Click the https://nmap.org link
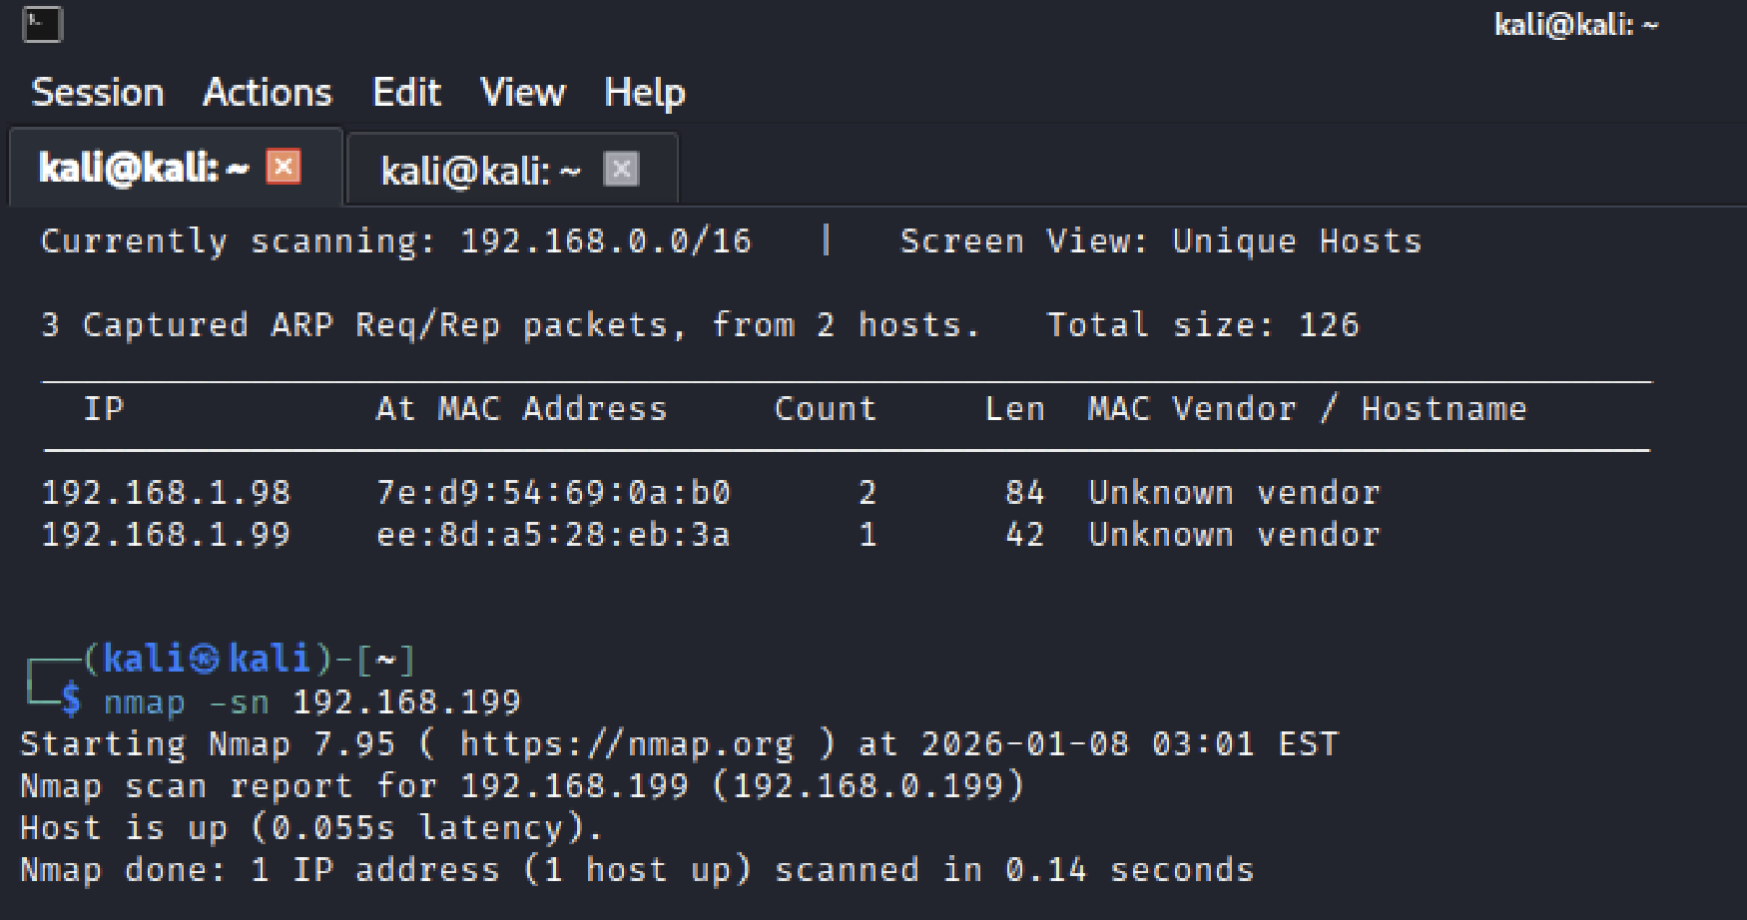 [627, 744]
